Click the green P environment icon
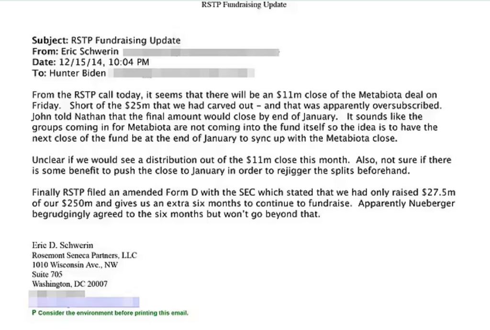This screenshot has height=330, width=490. pos(34,313)
